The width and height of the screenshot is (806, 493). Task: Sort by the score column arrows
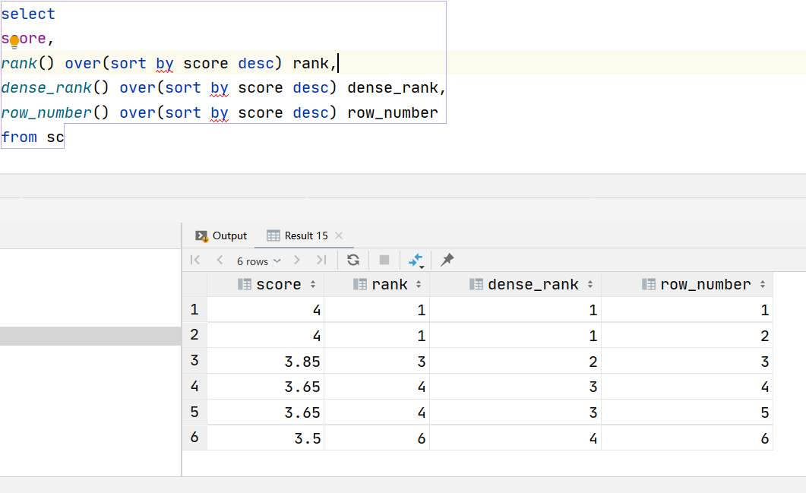[x=312, y=284]
